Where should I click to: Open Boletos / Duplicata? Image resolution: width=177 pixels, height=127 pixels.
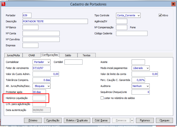[x=77, y=120]
